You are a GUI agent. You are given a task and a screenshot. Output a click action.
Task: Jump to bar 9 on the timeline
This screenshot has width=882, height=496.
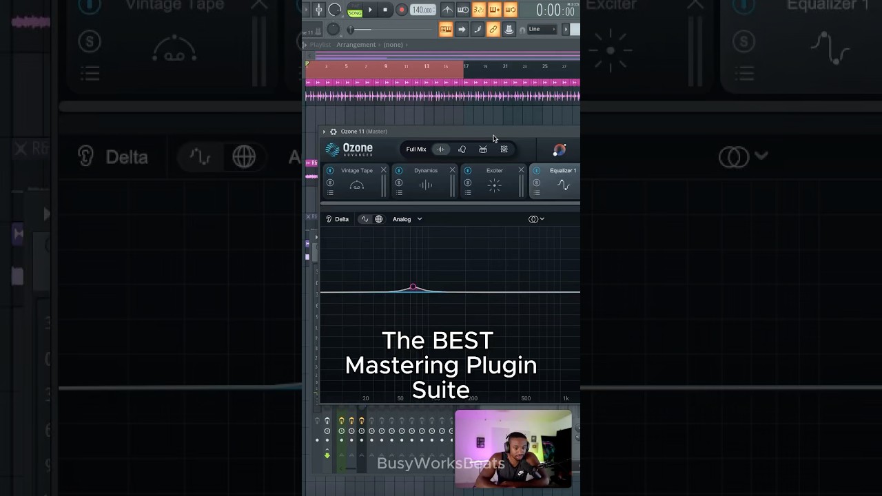[x=385, y=66]
